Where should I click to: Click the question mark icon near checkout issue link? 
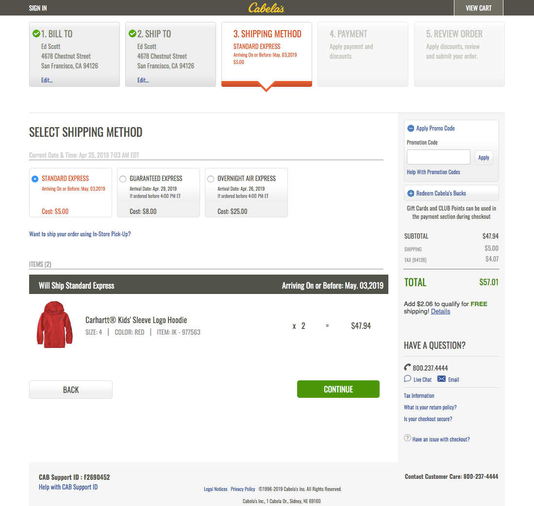click(x=407, y=438)
